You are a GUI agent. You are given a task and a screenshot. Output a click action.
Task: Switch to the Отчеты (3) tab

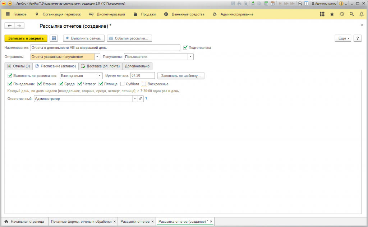(18, 66)
